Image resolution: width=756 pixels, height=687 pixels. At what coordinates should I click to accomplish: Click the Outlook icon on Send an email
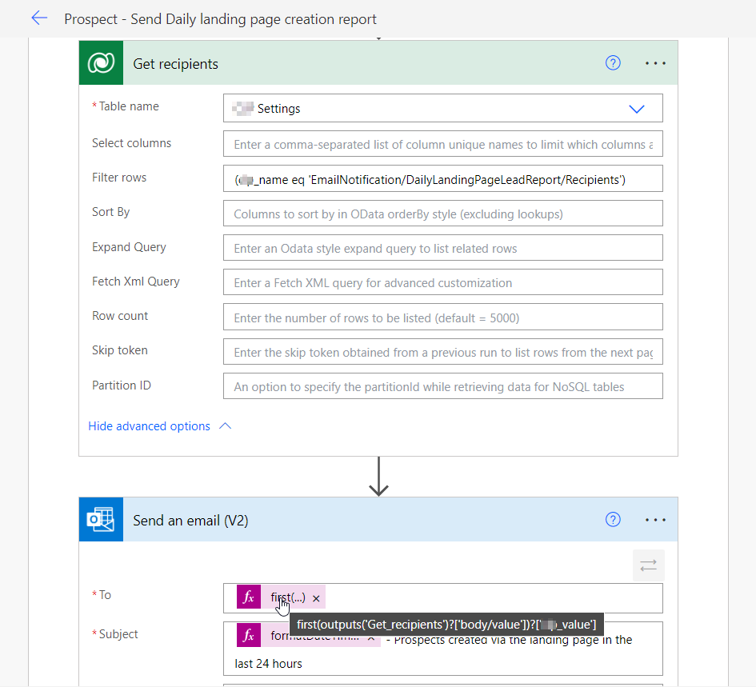click(101, 520)
